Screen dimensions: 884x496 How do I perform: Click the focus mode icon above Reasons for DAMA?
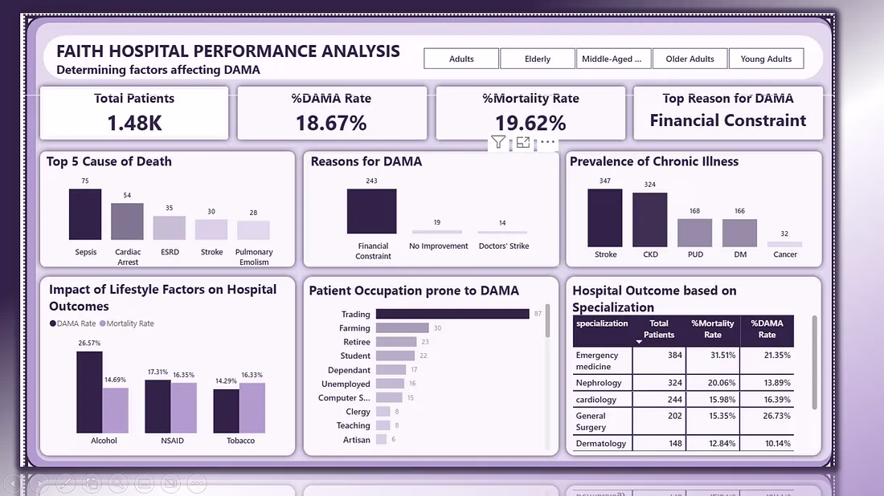point(522,142)
